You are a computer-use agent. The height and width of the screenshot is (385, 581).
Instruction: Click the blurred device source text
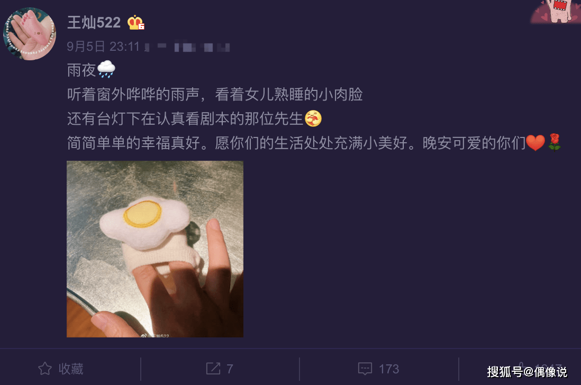pyautogui.click(x=187, y=48)
